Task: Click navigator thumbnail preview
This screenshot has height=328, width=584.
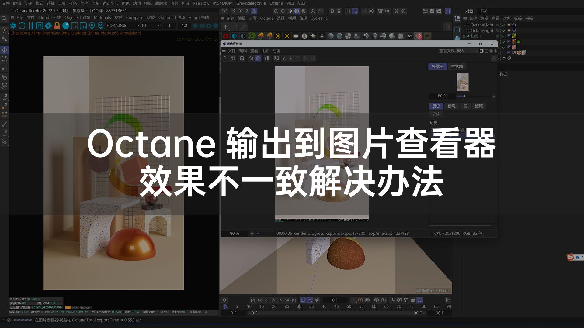Action: [x=463, y=82]
